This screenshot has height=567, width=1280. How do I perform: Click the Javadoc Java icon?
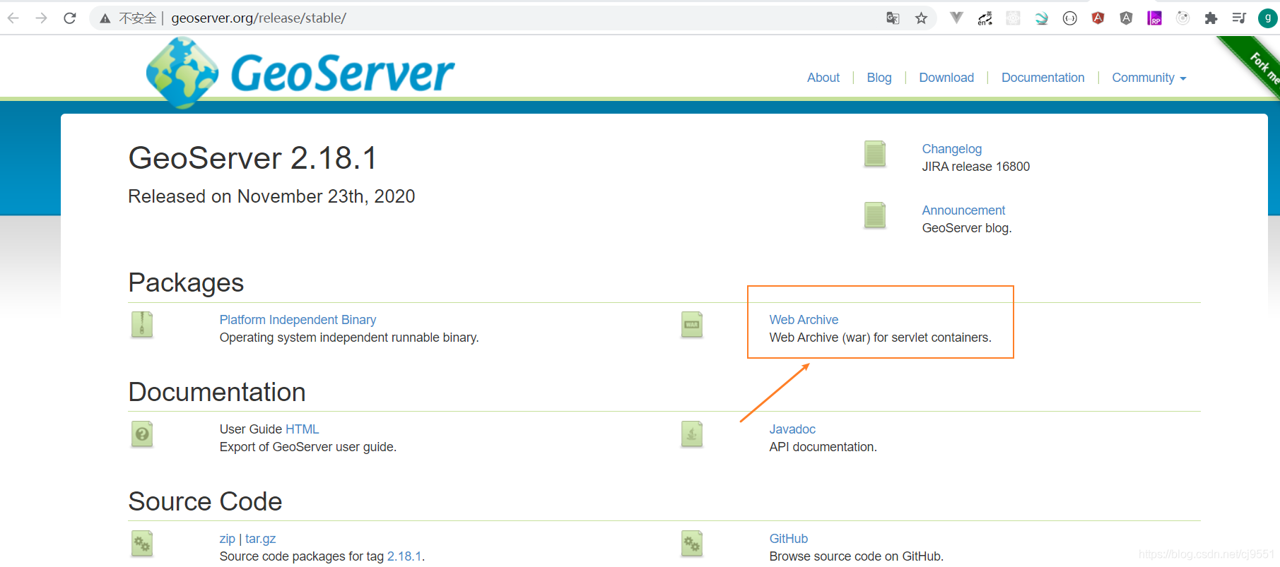[692, 434]
